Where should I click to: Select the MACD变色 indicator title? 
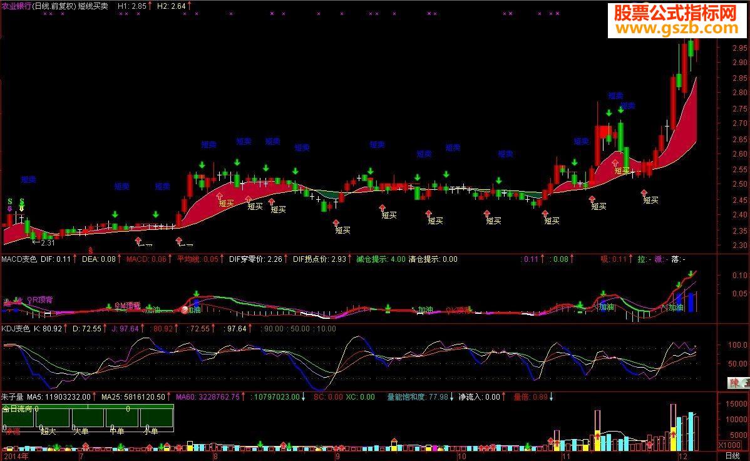click(x=19, y=259)
